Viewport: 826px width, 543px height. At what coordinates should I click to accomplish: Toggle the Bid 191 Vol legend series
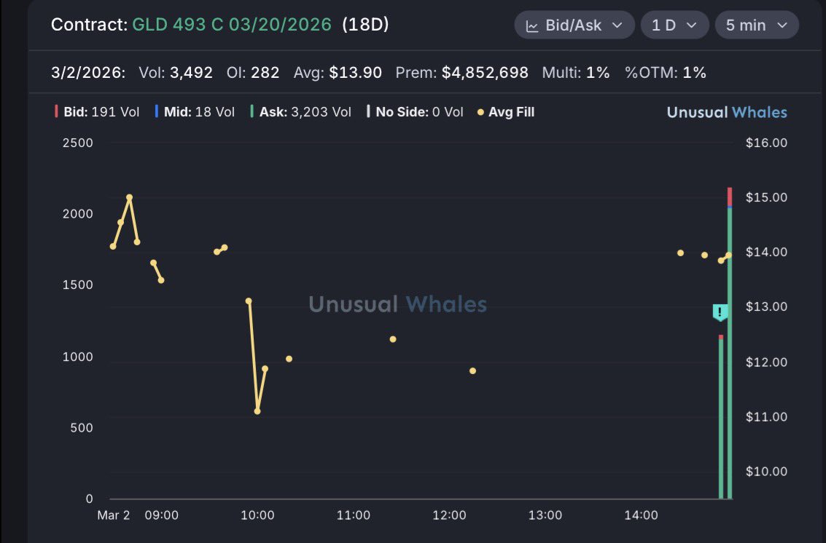[97, 112]
